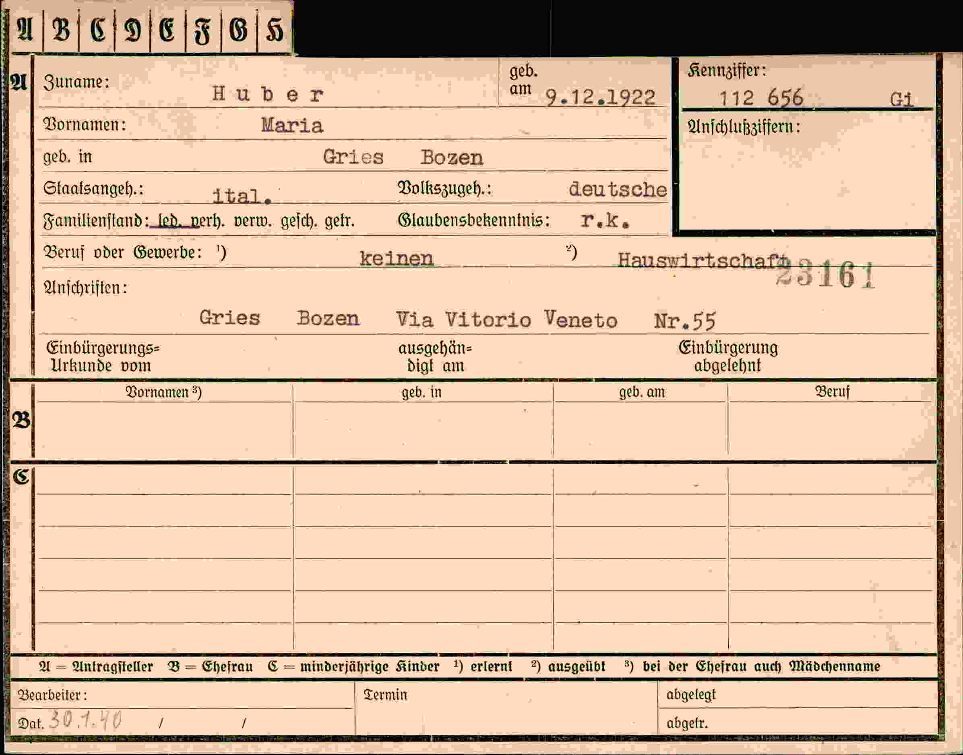This screenshot has height=755, width=963.
Task: Click the 'verh.' marital status option
Action: pyautogui.click(x=208, y=220)
